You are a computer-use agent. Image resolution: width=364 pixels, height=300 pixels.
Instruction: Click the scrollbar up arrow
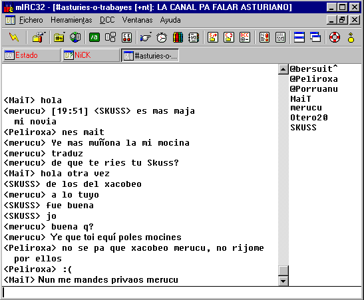coord(283,69)
